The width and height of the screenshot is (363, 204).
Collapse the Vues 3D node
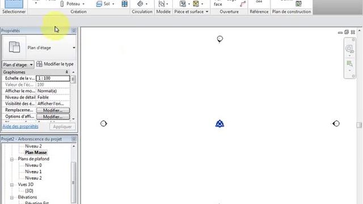(12, 185)
